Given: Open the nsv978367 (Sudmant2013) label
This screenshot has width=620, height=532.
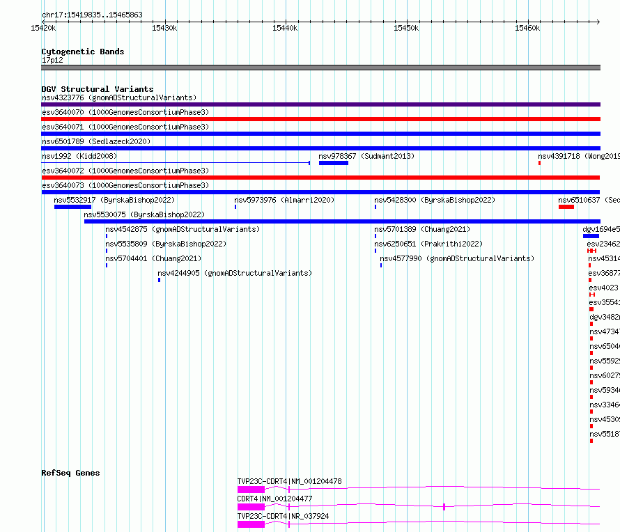Looking at the screenshot, I should click(366, 156).
